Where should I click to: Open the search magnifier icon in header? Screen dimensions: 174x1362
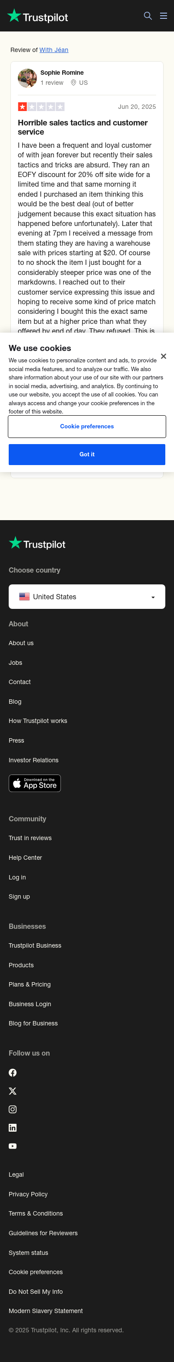click(x=148, y=16)
